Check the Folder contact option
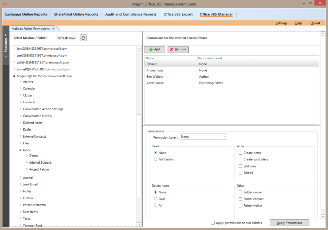 click(240, 199)
